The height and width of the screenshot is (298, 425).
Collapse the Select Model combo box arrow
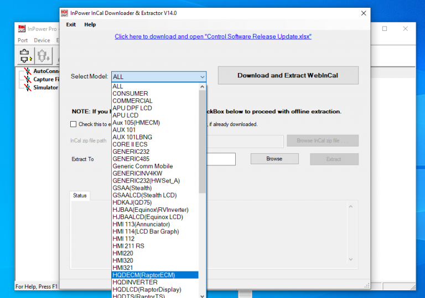pyautogui.click(x=202, y=77)
